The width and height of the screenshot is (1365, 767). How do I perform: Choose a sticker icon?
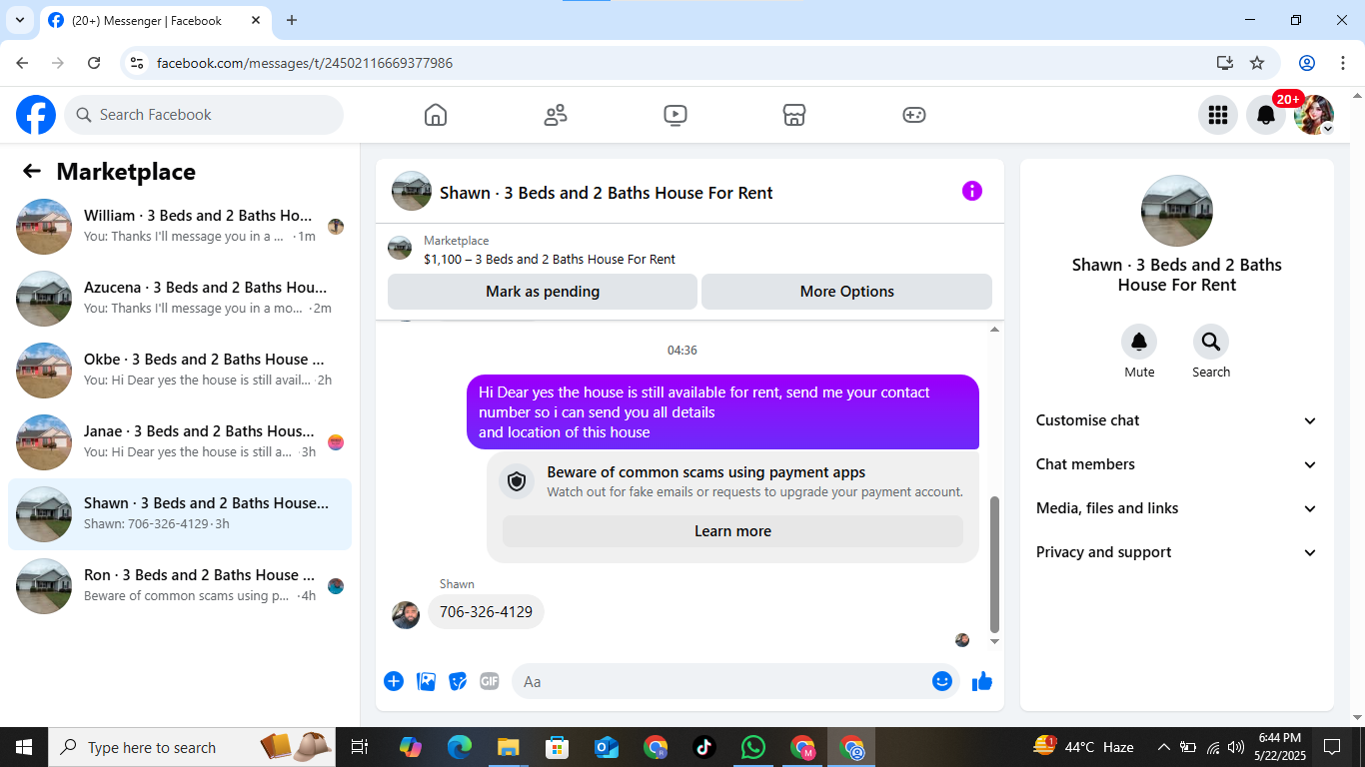tap(458, 681)
